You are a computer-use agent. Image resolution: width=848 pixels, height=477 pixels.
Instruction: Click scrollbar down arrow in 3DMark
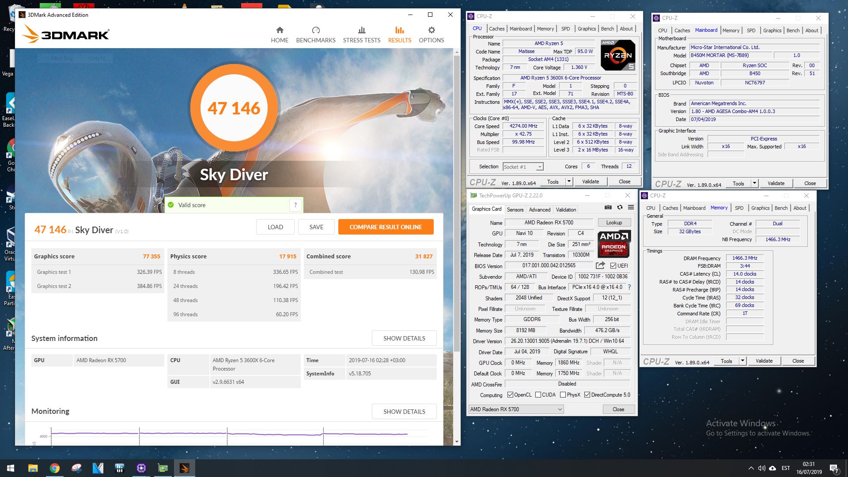pos(456,442)
